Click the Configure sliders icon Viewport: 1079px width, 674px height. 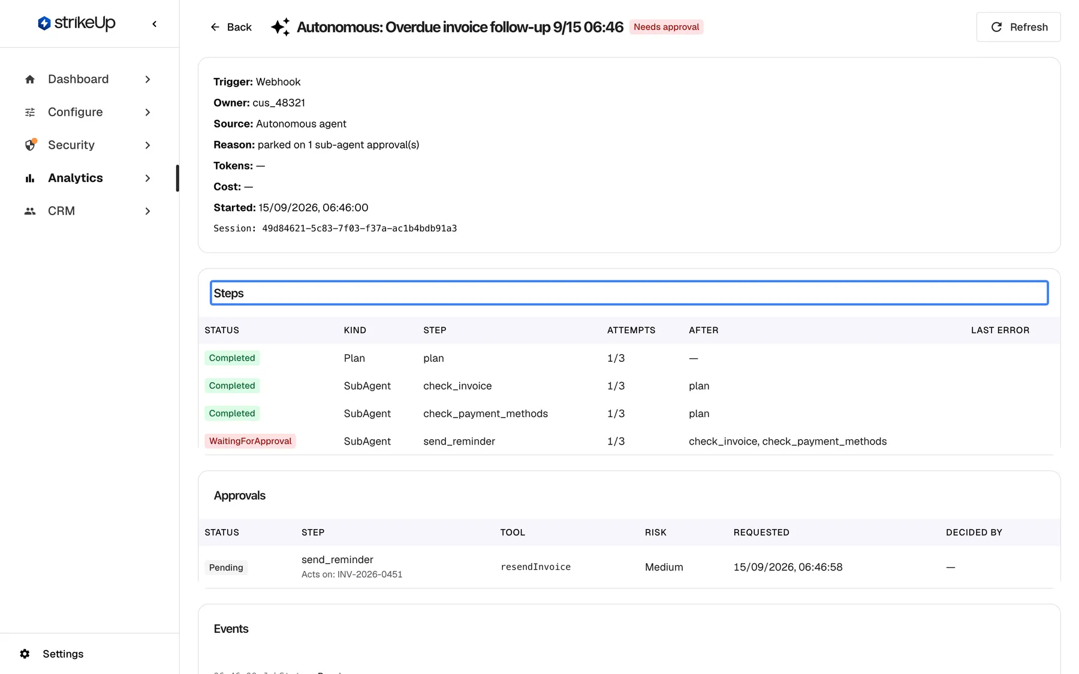30,112
